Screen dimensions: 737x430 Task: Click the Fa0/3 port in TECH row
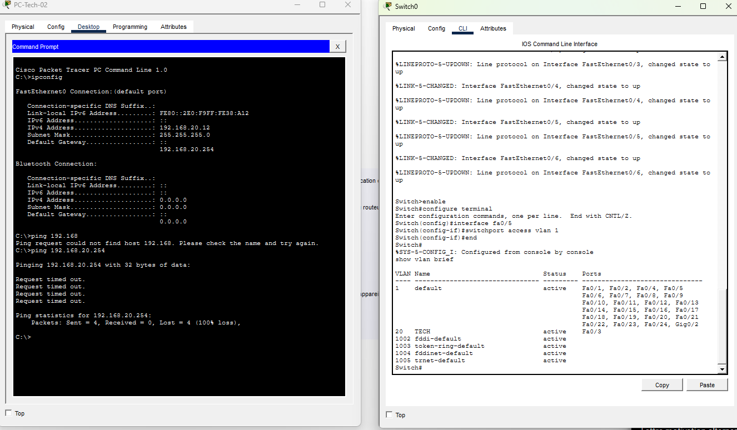[x=592, y=332]
